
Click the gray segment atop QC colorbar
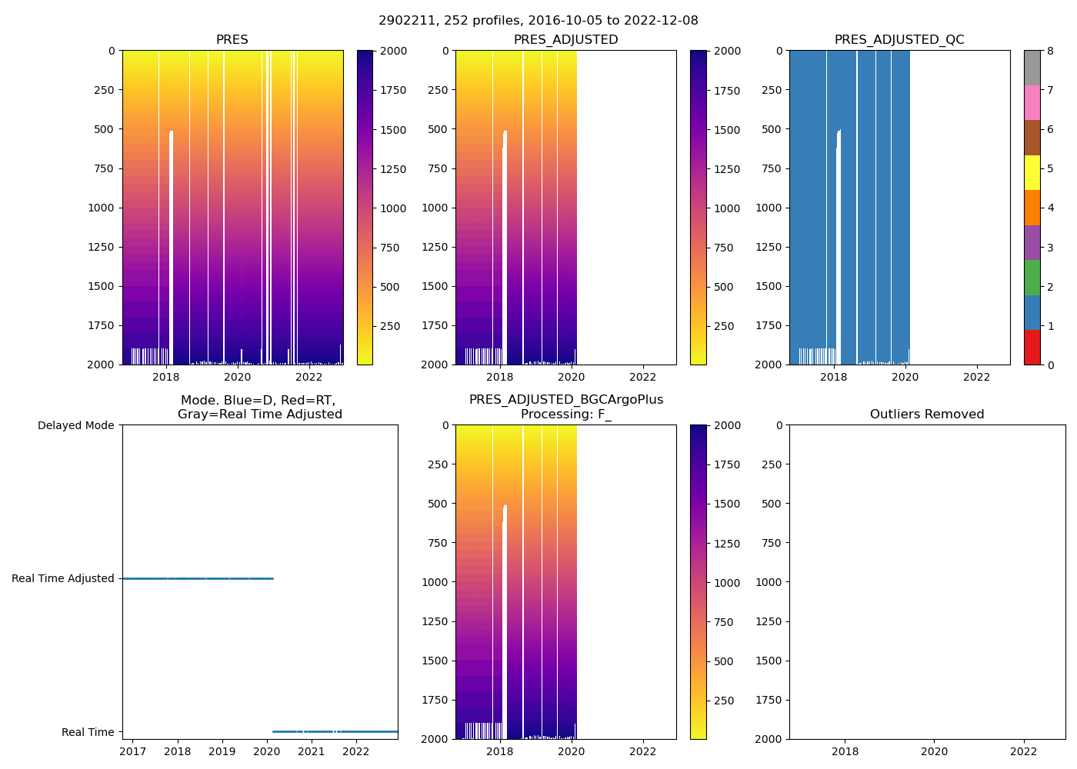[x=1032, y=68]
